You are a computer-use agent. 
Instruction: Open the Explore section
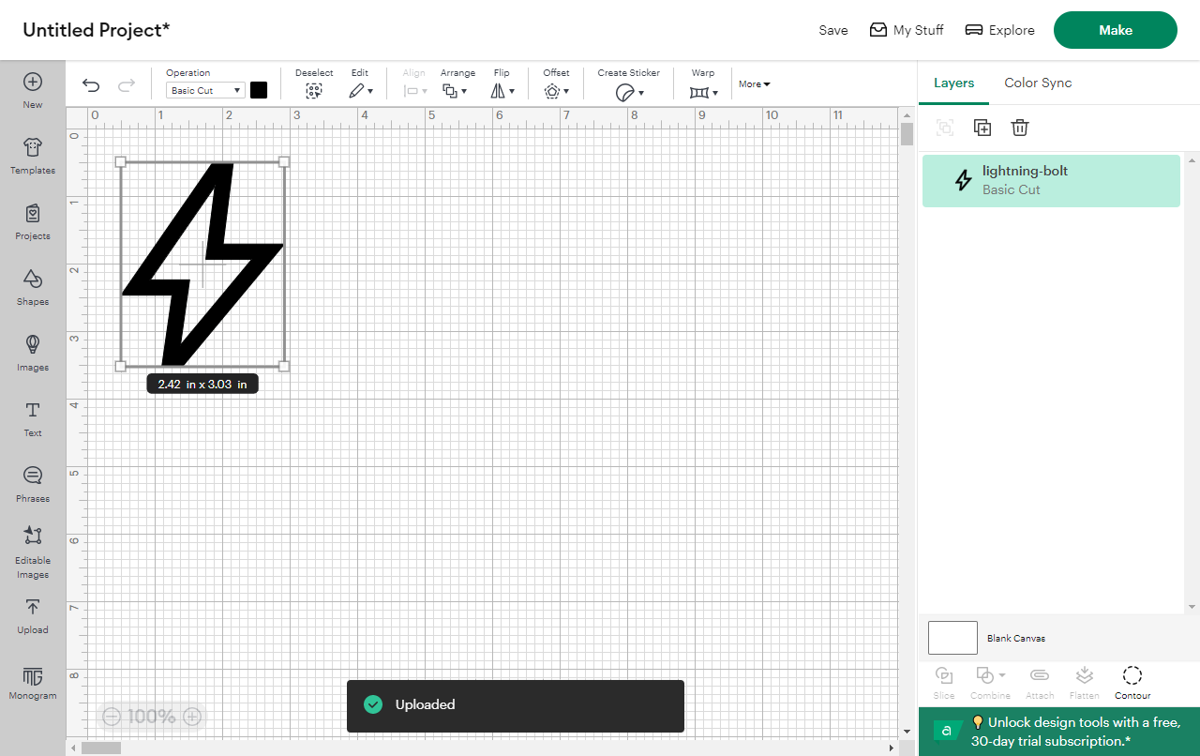(999, 29)
